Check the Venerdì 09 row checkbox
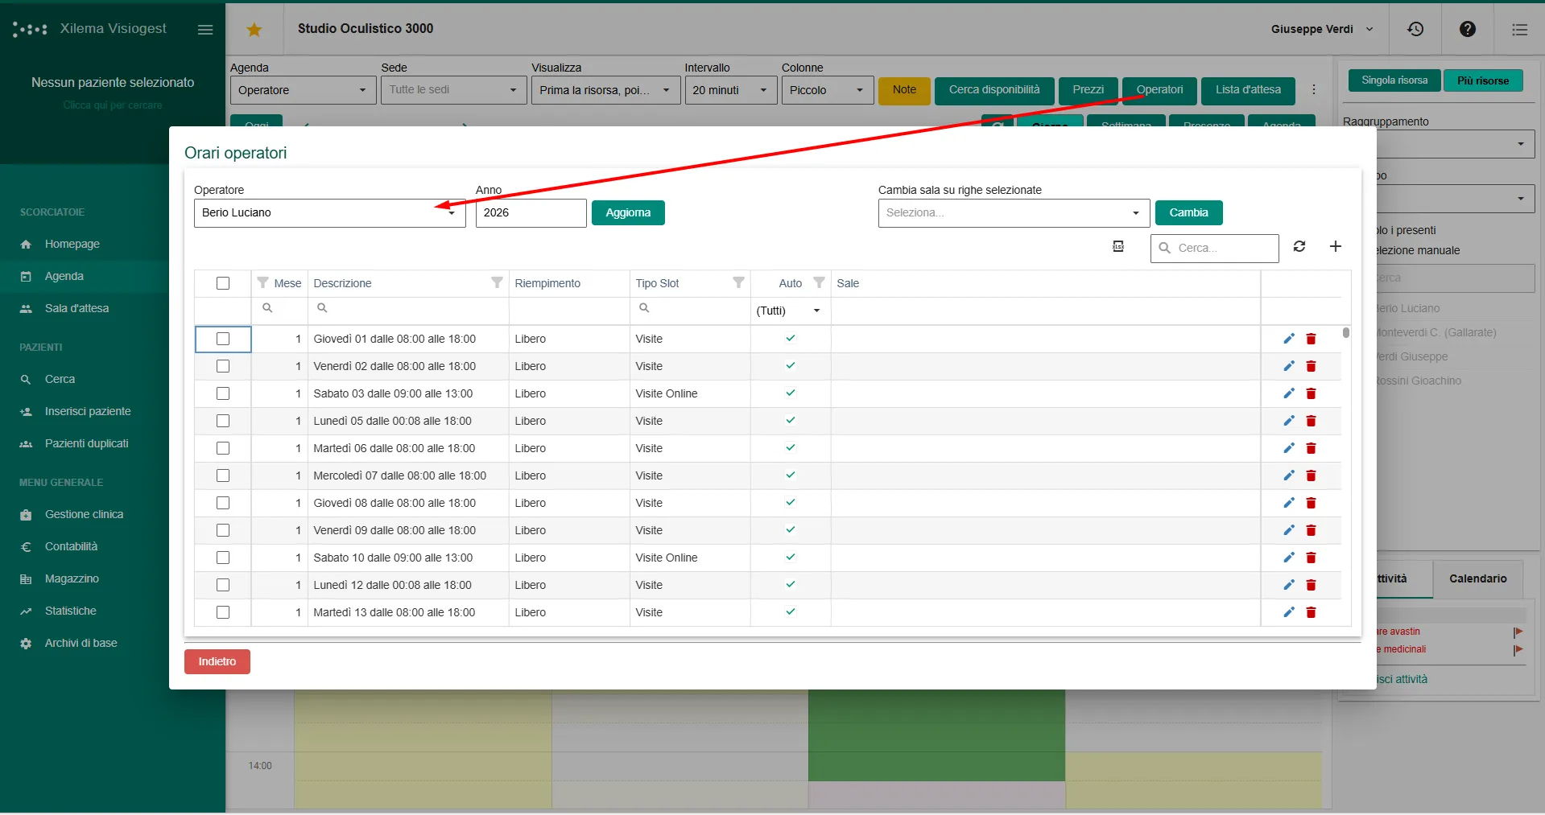Viewport: 1545px width, 815px height. [x=223, y=530]
